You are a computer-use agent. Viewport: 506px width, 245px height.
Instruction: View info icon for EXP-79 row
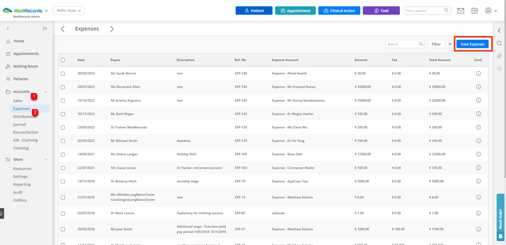(x=478, y=181)
